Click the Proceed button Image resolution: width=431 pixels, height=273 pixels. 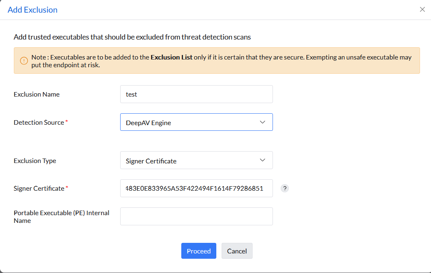pyautogui.click(x=198, y=251)
